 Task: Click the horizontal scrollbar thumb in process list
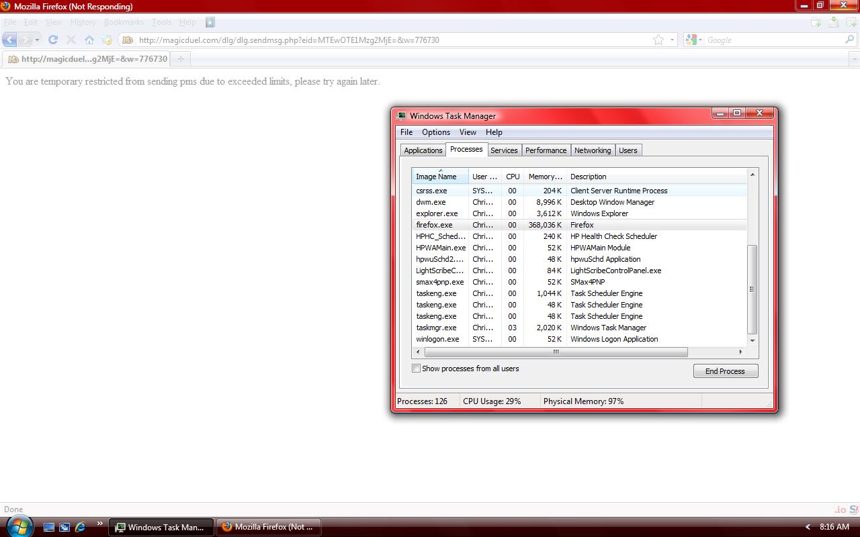[x=556, y=352]
